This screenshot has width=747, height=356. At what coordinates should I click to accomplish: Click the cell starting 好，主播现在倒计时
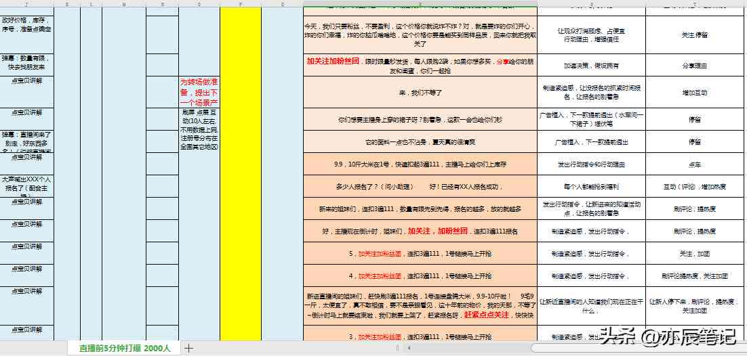[x=420, y=231]
